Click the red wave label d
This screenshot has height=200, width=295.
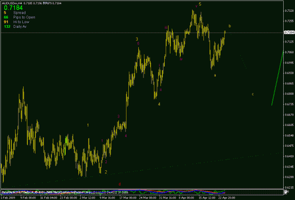click(x=119, y=184)
